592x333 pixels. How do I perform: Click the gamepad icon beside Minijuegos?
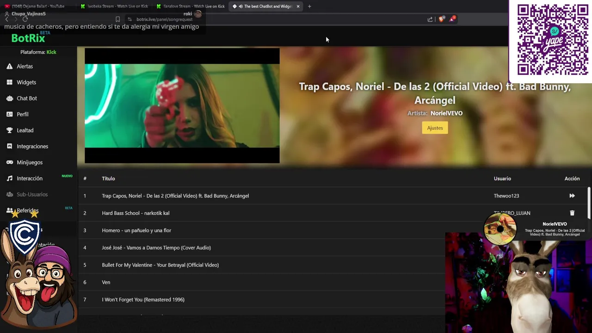[9, 162]
